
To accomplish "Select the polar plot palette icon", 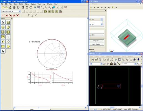I will click(x=3, y=27).
